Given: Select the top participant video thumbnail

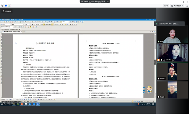Looking at the screenshot, I should (172, 34).
